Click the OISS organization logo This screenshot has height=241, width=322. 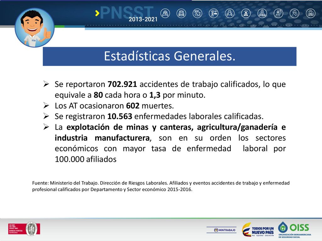point(294,229)
